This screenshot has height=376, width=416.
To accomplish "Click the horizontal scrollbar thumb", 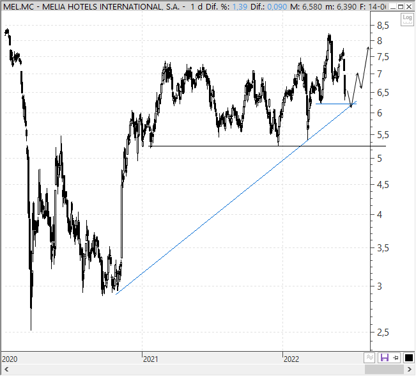I will coord(385,370).
